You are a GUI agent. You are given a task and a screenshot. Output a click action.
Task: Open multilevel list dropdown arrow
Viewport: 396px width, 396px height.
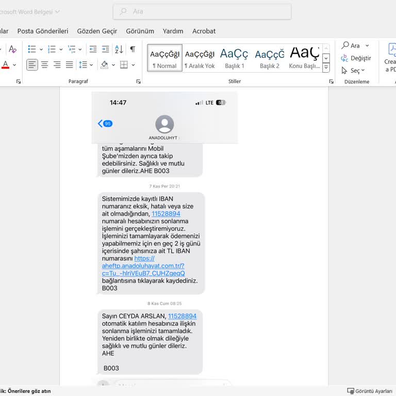point(80,49)
